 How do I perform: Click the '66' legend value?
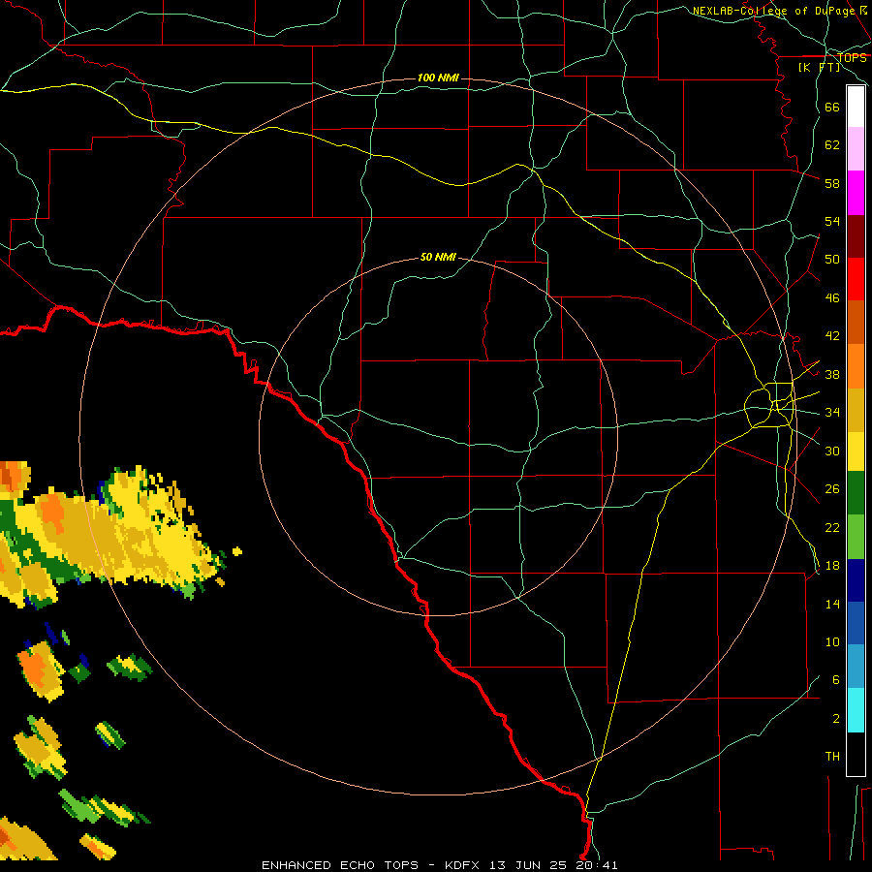click(832, 107)
